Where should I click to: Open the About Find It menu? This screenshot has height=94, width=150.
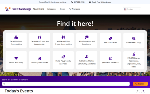[x=38, y=9]
